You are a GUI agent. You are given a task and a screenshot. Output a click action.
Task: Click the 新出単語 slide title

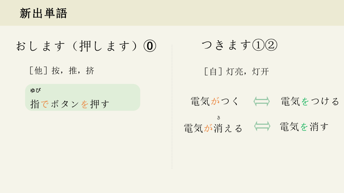tap(43, 13)
